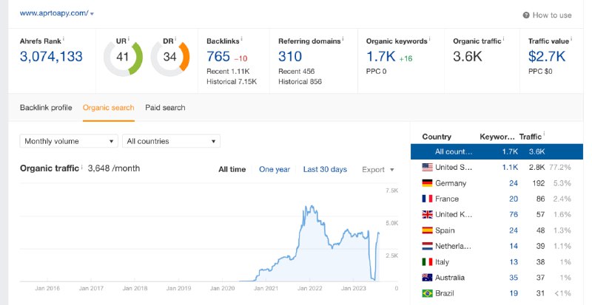Select the All time range

point(232,169)
